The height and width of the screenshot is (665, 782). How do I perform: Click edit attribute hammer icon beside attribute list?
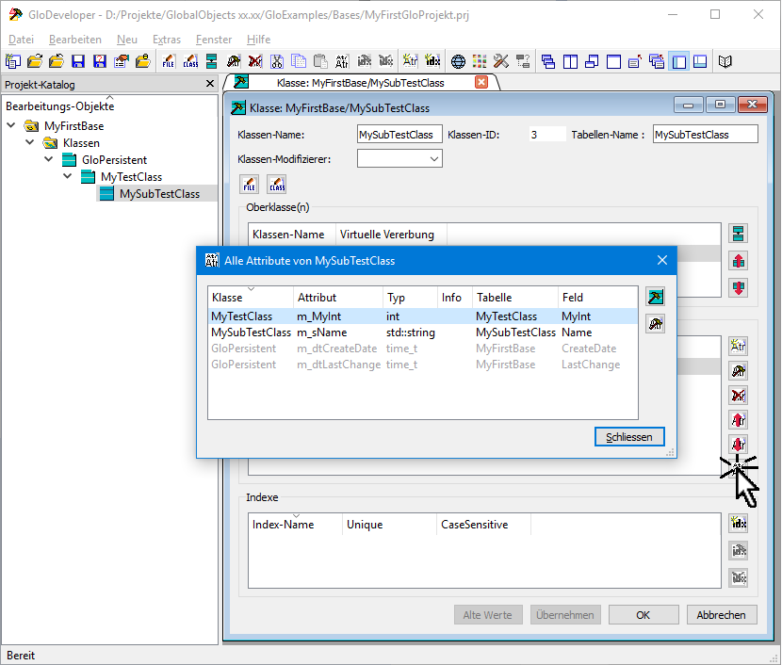coord(739,371)
